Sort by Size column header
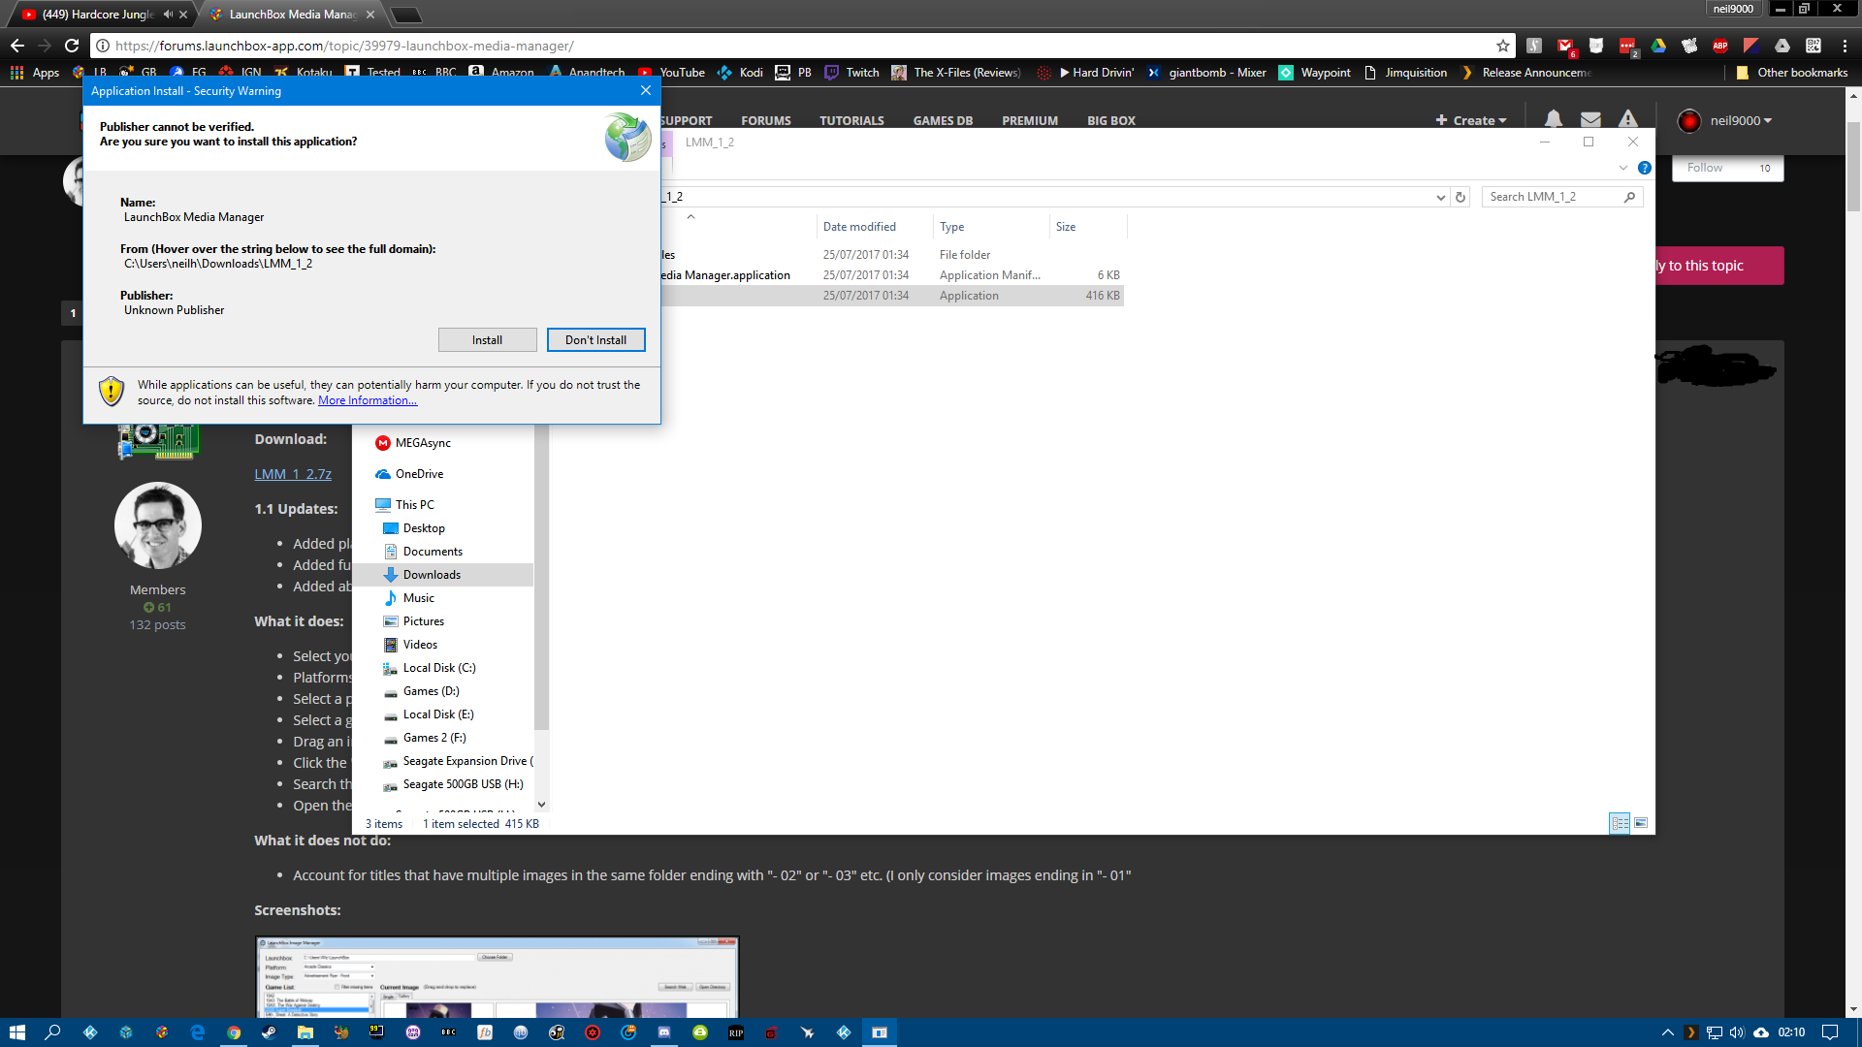Image resolution: width=1862 pixels, height=1047 pixels. point(1088,227)
